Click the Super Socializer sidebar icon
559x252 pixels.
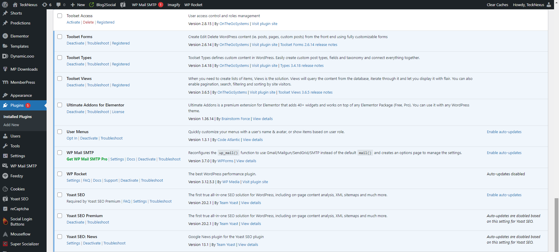5,244
